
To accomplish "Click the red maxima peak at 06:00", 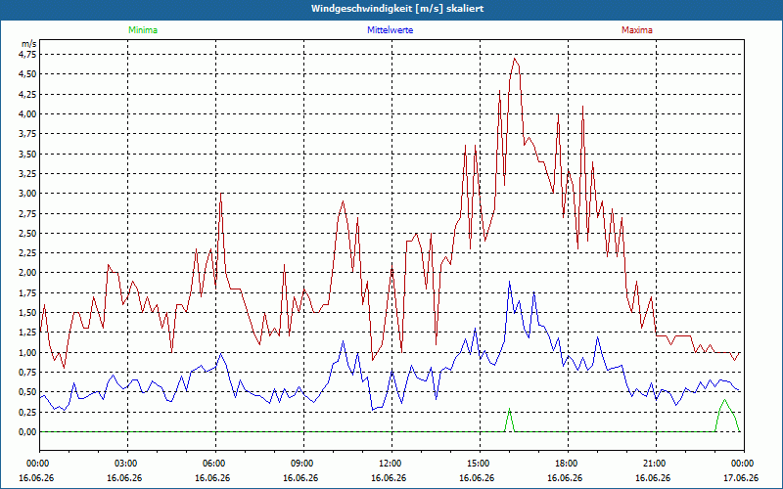I will coord(221,194).
